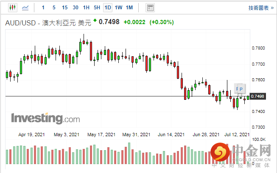Switch to the 1W weekly timeframe
The height and width of the screenshot is (173, 277).
pyautogui.click(x=118, y=8)
